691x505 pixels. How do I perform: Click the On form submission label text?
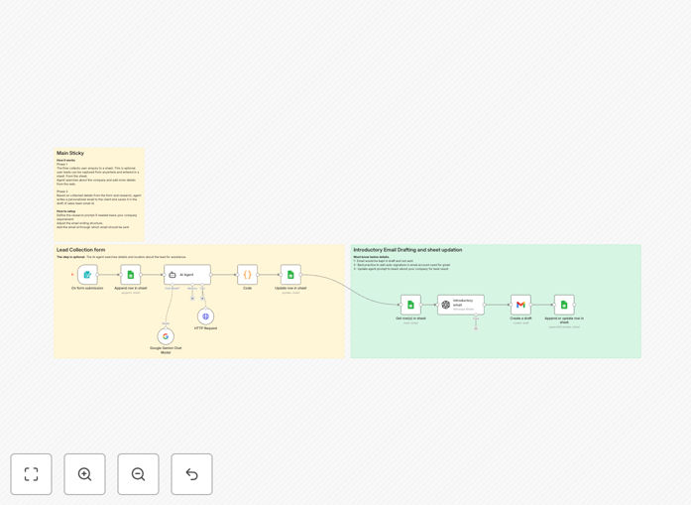(87, 289)
